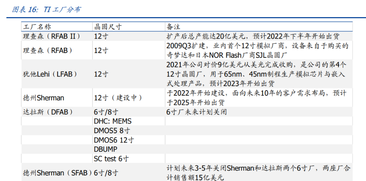Click the note line '式处理产品，预计2023年开始出货'
The image size is (366, 181).
click(x=220, y=83)
